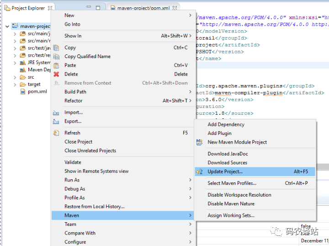The image size is (329, 246).
Task: Expand the src/test/resources node
Action: pyautogui.click(x=15, y=56)
